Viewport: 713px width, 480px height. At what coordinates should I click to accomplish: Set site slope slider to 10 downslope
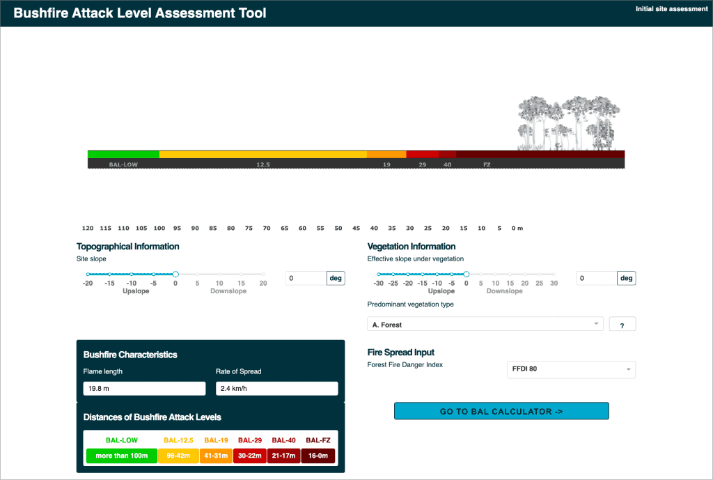pos(219,274)
